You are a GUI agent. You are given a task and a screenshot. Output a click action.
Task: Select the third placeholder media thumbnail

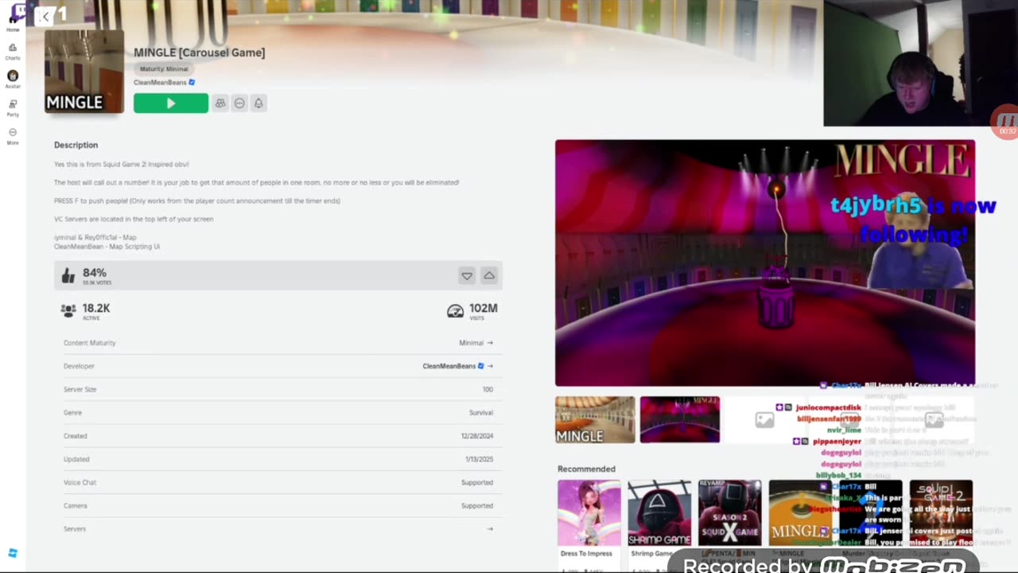(x=764, y=419)
